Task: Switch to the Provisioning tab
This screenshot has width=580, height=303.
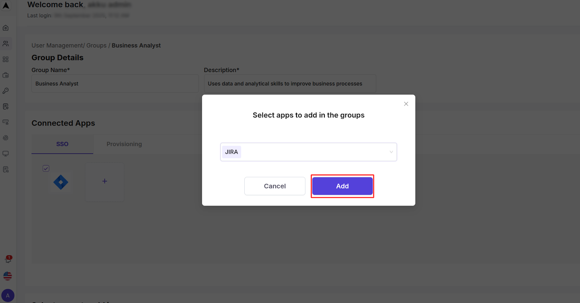Action: pos(124,144)
